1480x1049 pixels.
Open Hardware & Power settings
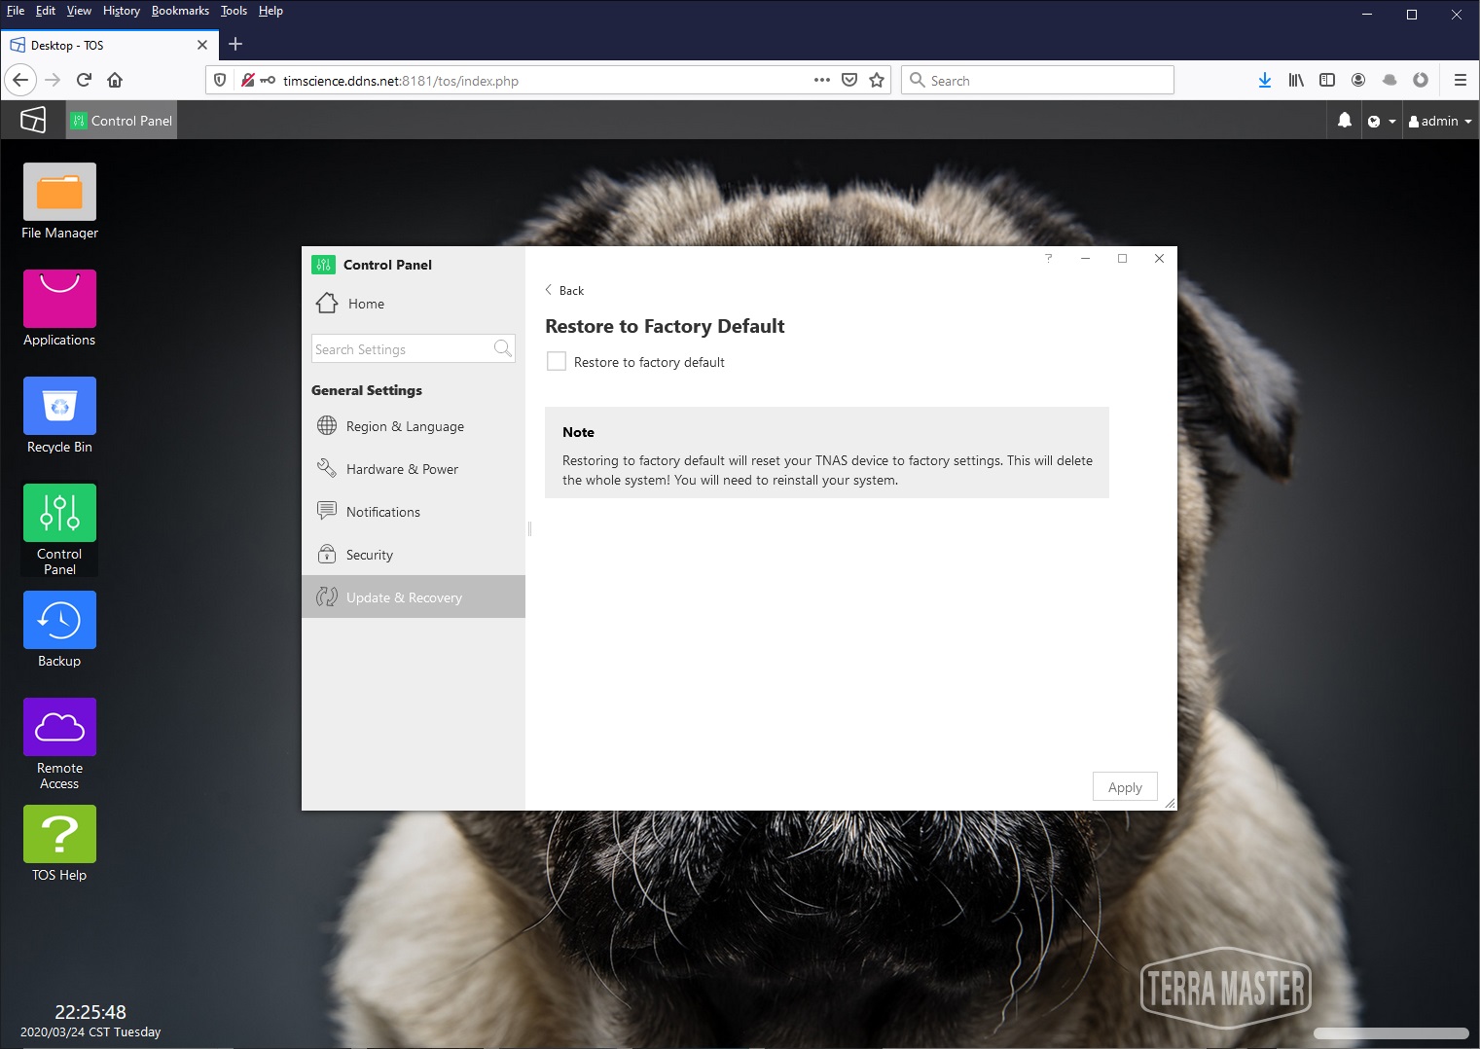[x=401, y=469]
